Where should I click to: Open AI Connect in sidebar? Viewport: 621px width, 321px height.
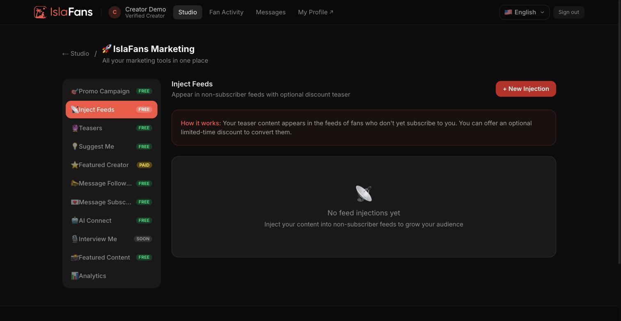pos(112,221)
